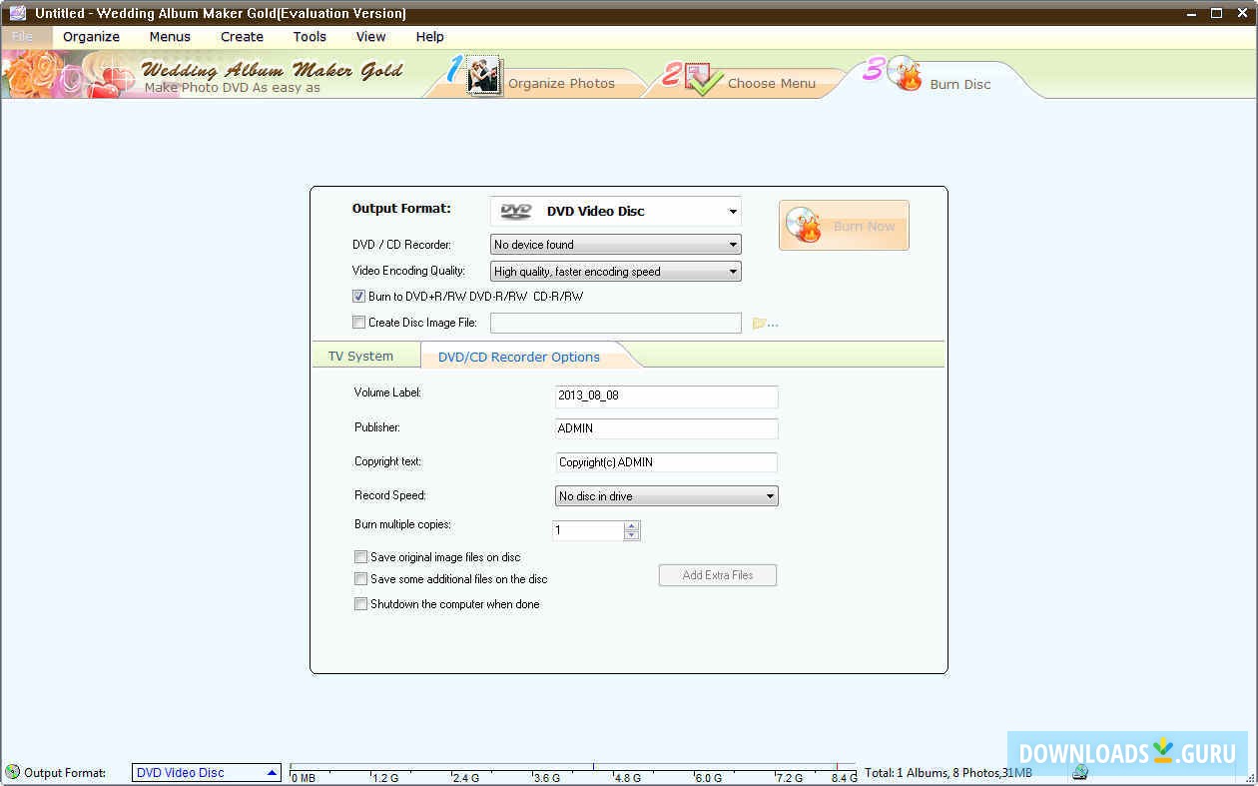This screenshot has width=1258, height=786.
Task: Close the application window
Action: 1241,13
